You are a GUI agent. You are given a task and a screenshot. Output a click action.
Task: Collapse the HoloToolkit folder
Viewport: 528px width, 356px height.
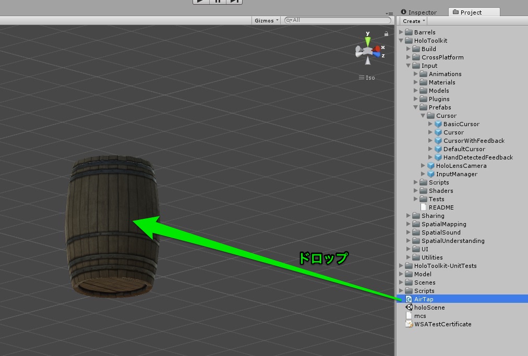[401, 40]
